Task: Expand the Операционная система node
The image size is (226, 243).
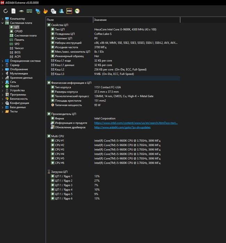Action: 2,61
